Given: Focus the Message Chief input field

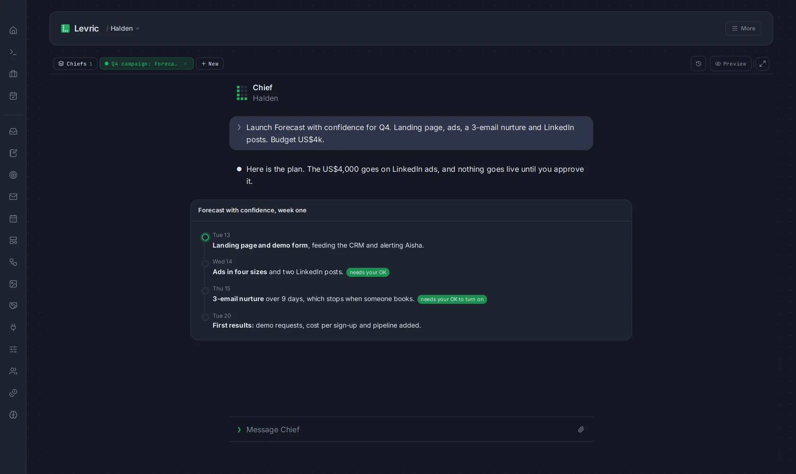Looking at the screenshot, I should 411,429.
